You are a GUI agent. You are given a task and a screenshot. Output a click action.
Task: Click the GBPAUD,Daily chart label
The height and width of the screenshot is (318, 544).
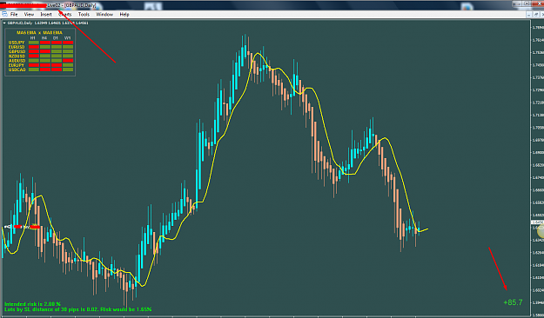click(x=20, y=23)
